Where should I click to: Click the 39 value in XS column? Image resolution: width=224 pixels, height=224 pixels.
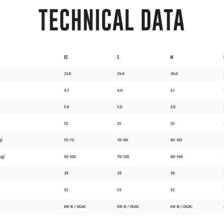click(x=66, y=173)
